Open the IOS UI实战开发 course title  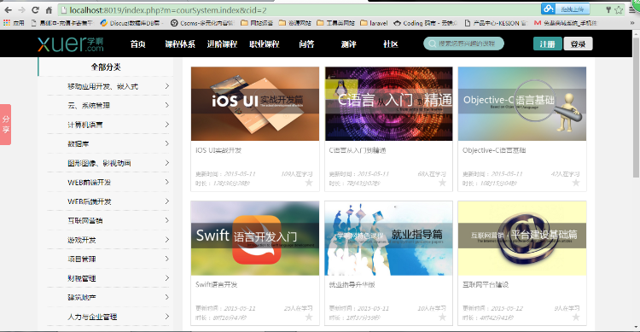click(218, 150)
